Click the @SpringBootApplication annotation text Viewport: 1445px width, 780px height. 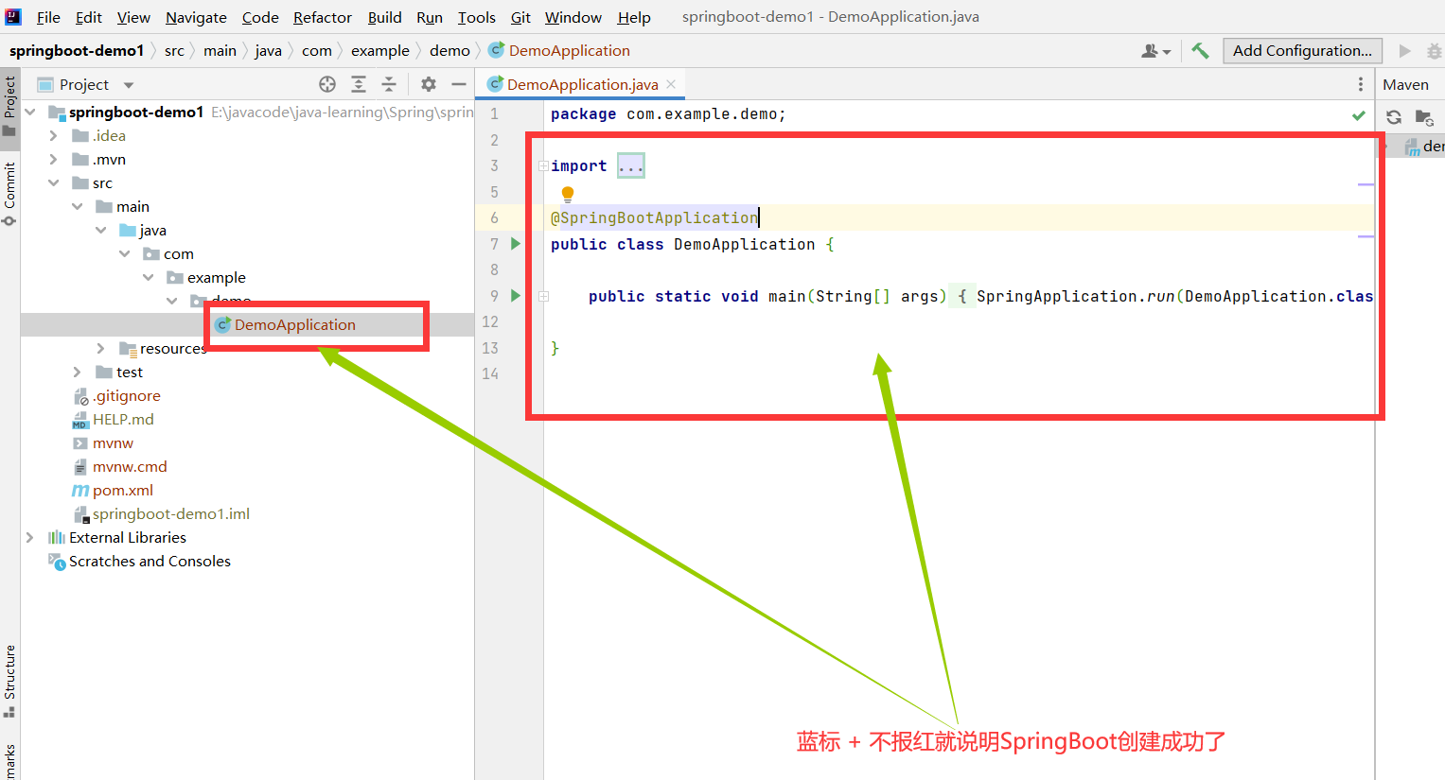[x=655, y=217]
